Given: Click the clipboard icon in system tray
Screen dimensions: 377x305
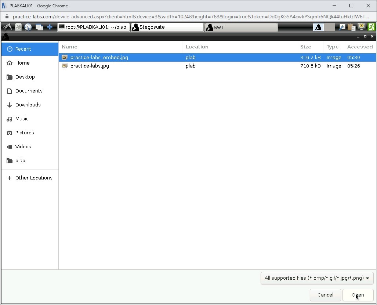Looking at the screenshot, I should click(351, 27).
